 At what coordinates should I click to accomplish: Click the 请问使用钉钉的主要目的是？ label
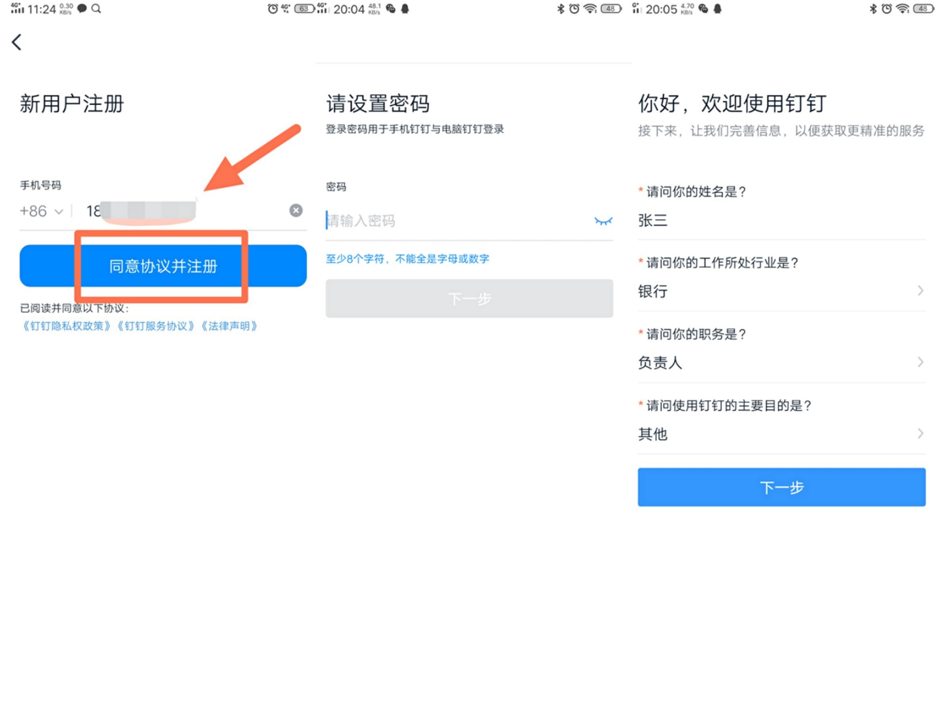click(729, 405)
